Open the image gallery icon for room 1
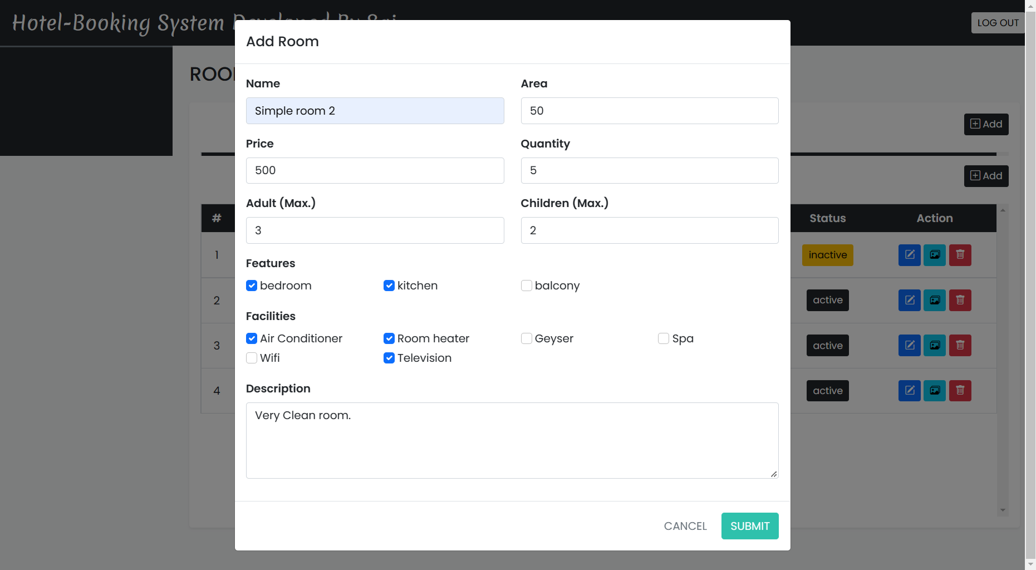1036x570 pixels. click(x=935, y=255)
